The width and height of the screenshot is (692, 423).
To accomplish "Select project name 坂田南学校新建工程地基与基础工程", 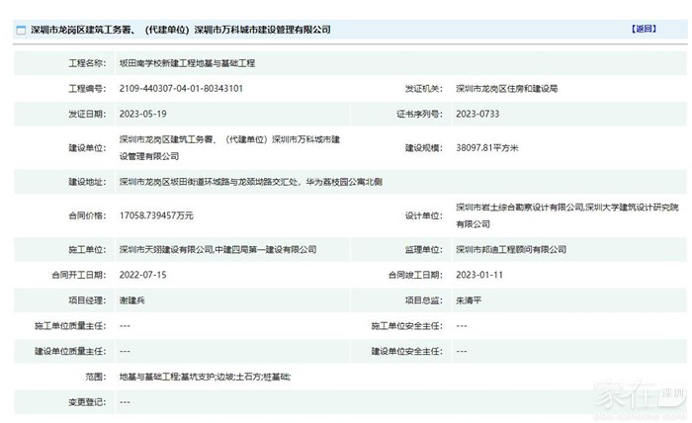I will click(x=187, y=63).
